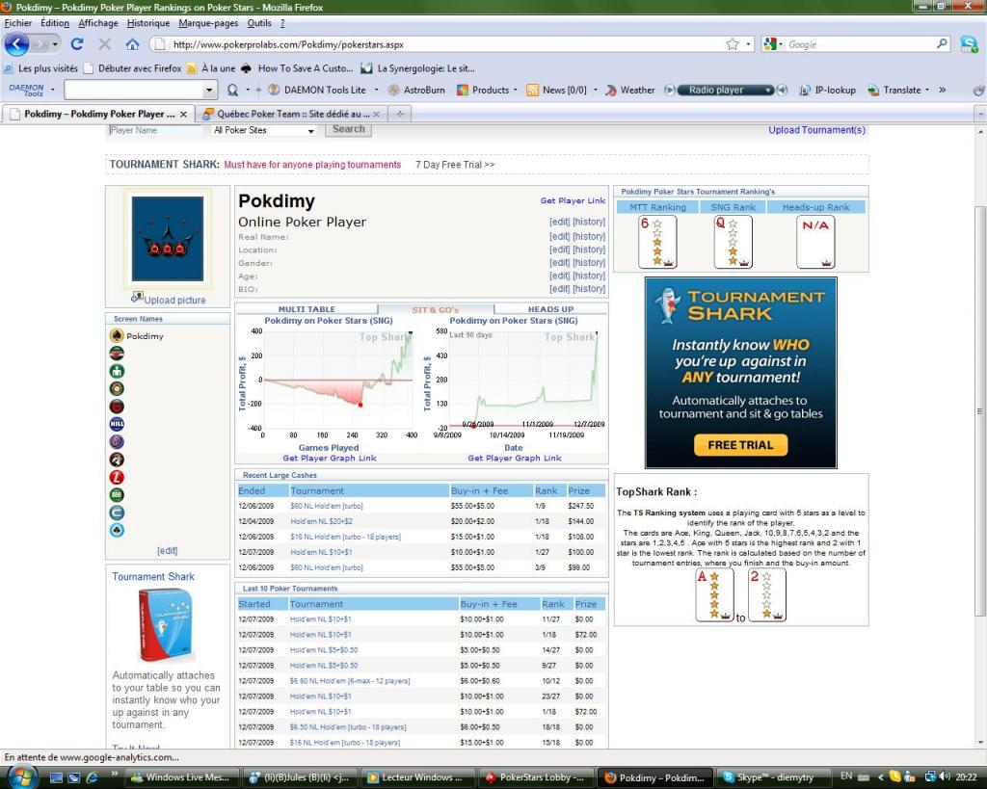
Task: Click the URL address bar
Action: [440, 44]
